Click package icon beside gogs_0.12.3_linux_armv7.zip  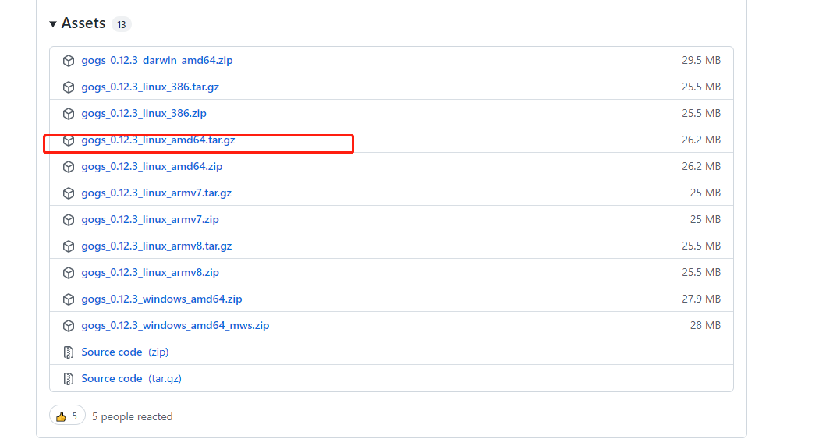[x=69, y=220]
